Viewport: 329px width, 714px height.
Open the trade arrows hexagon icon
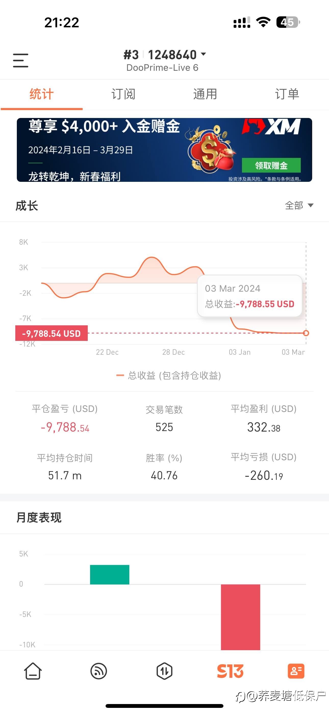164,671
